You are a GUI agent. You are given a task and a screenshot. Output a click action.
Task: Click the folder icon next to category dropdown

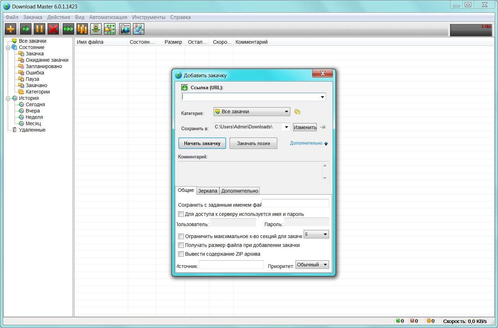(x=297, y=112)
